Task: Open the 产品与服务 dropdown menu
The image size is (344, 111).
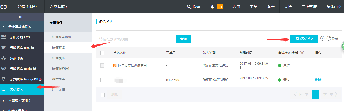Action: 61,7
